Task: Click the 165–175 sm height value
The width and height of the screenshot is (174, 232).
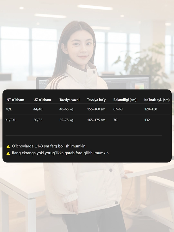Action: click(96, 120)
